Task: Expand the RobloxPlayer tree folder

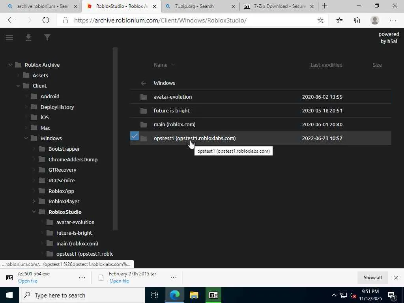Action: [34, 202]
